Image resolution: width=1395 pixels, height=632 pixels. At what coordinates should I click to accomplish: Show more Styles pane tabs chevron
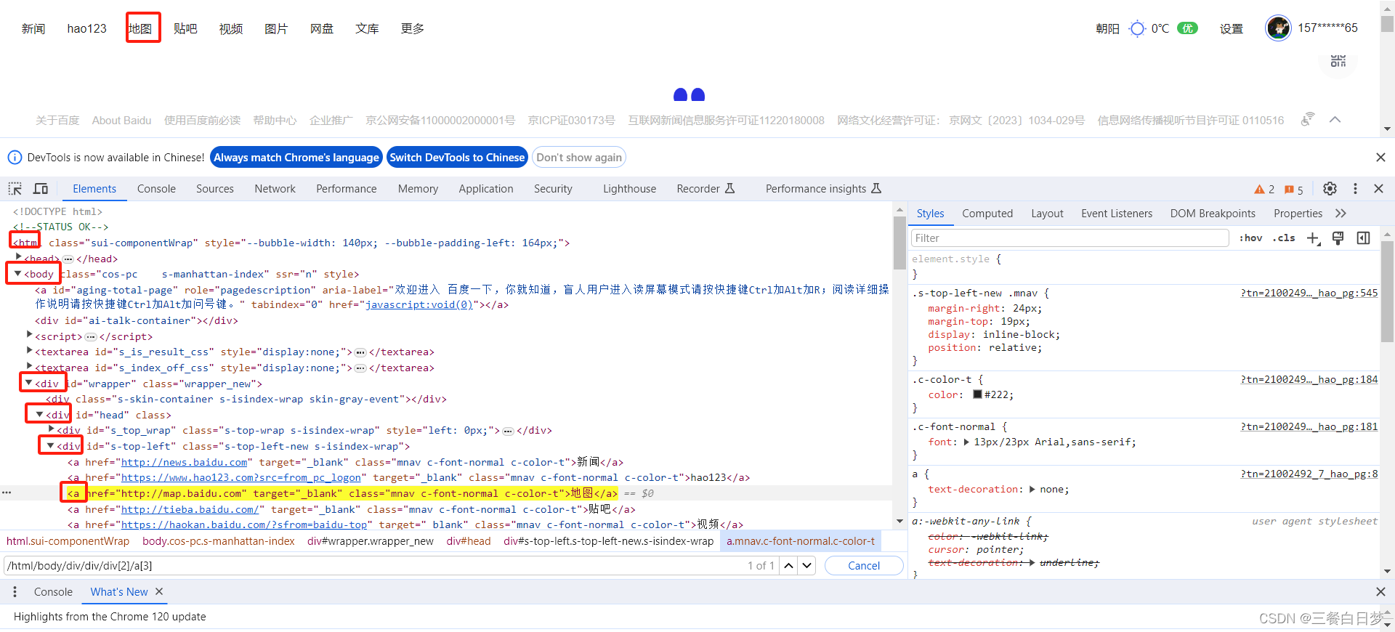coord(1341,214)
